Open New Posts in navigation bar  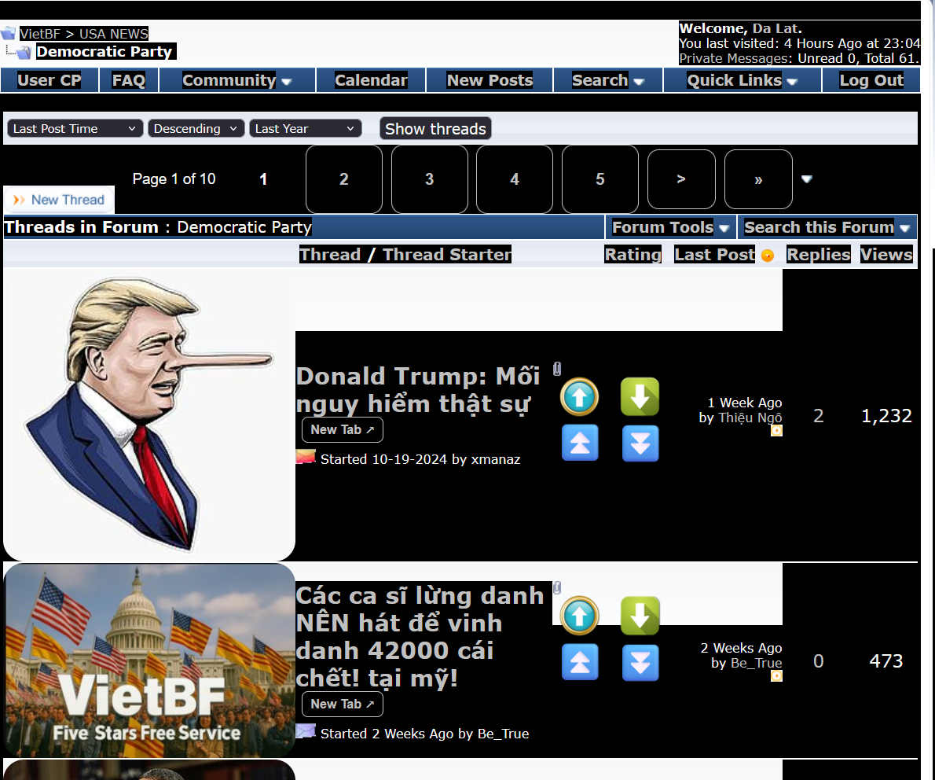point(489,80)
